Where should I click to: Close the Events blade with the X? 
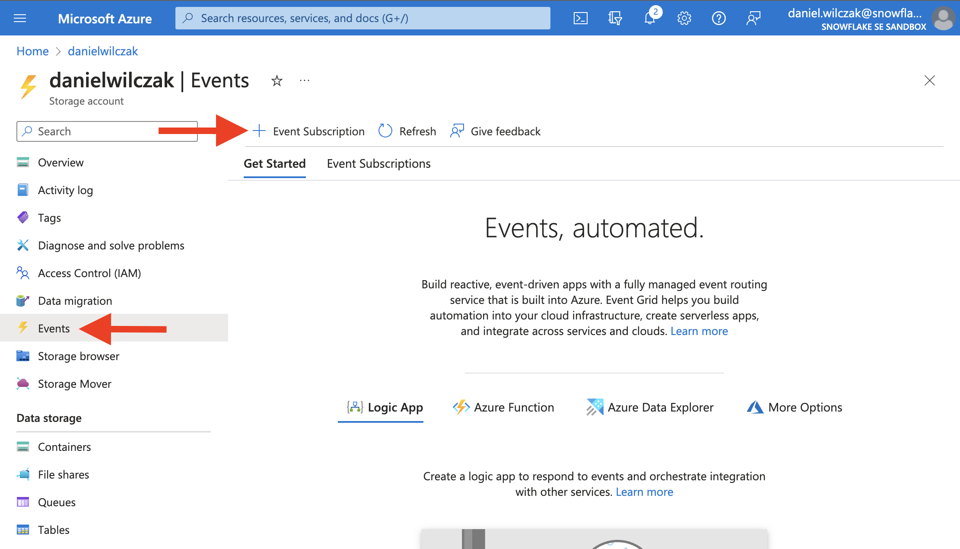click(929, 80)
